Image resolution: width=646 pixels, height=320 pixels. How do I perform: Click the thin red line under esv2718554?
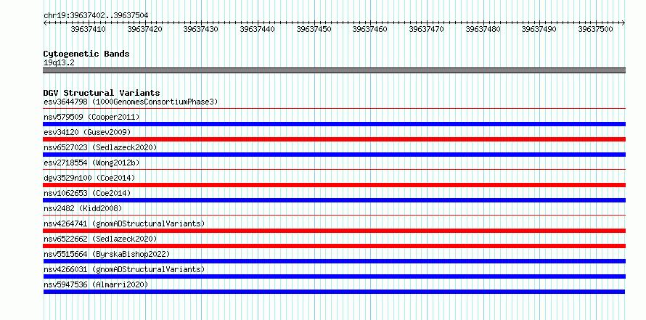coord(334,170)
